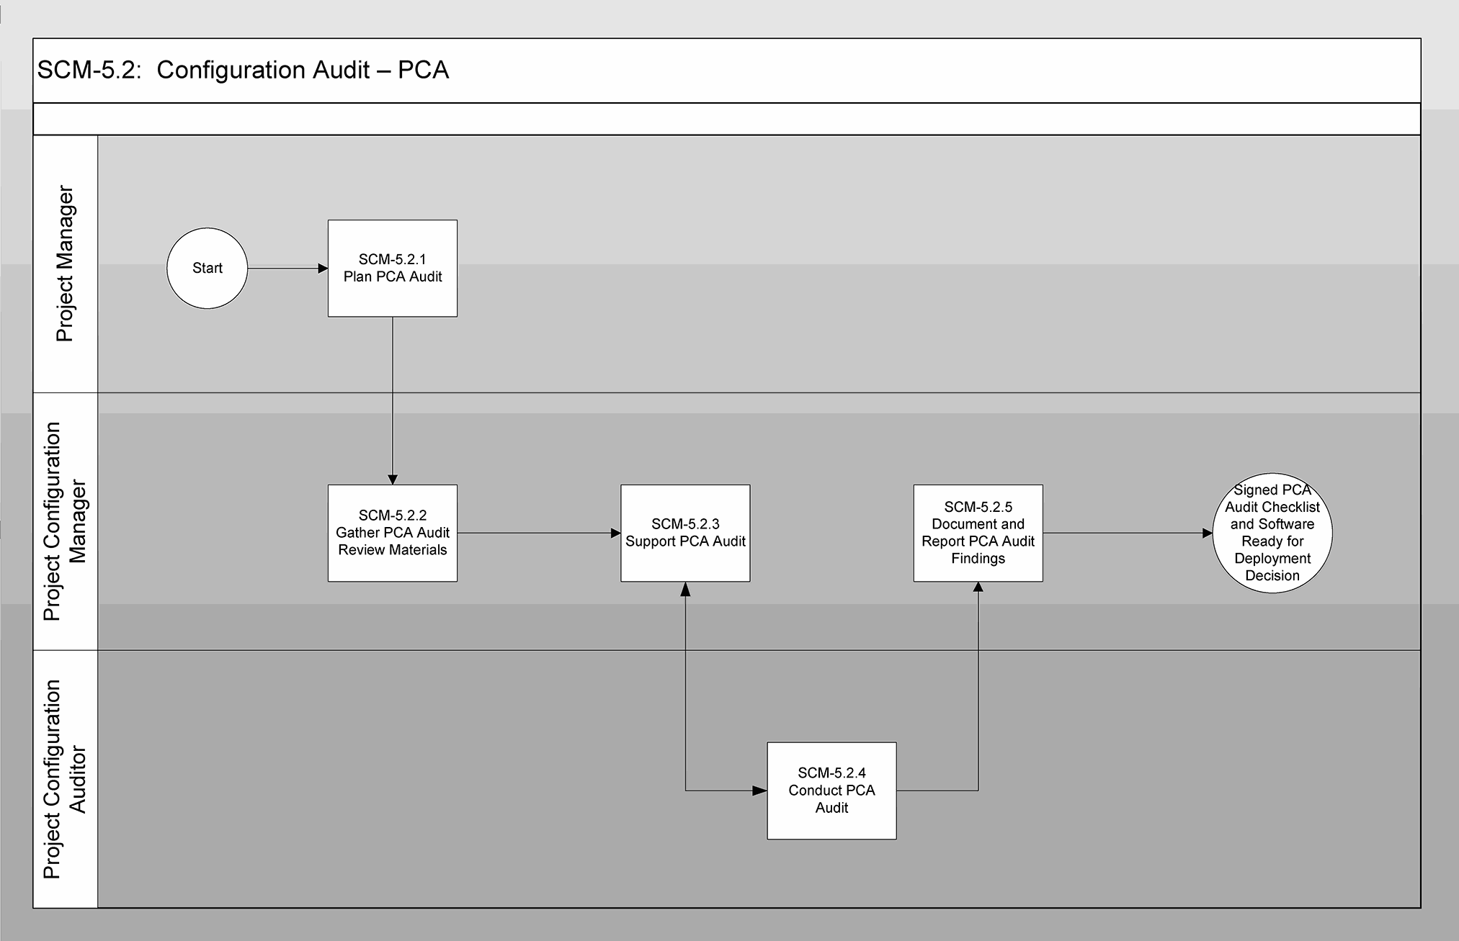Click the Start circle node
This screenshot has height=941, width=1459.
207,268
